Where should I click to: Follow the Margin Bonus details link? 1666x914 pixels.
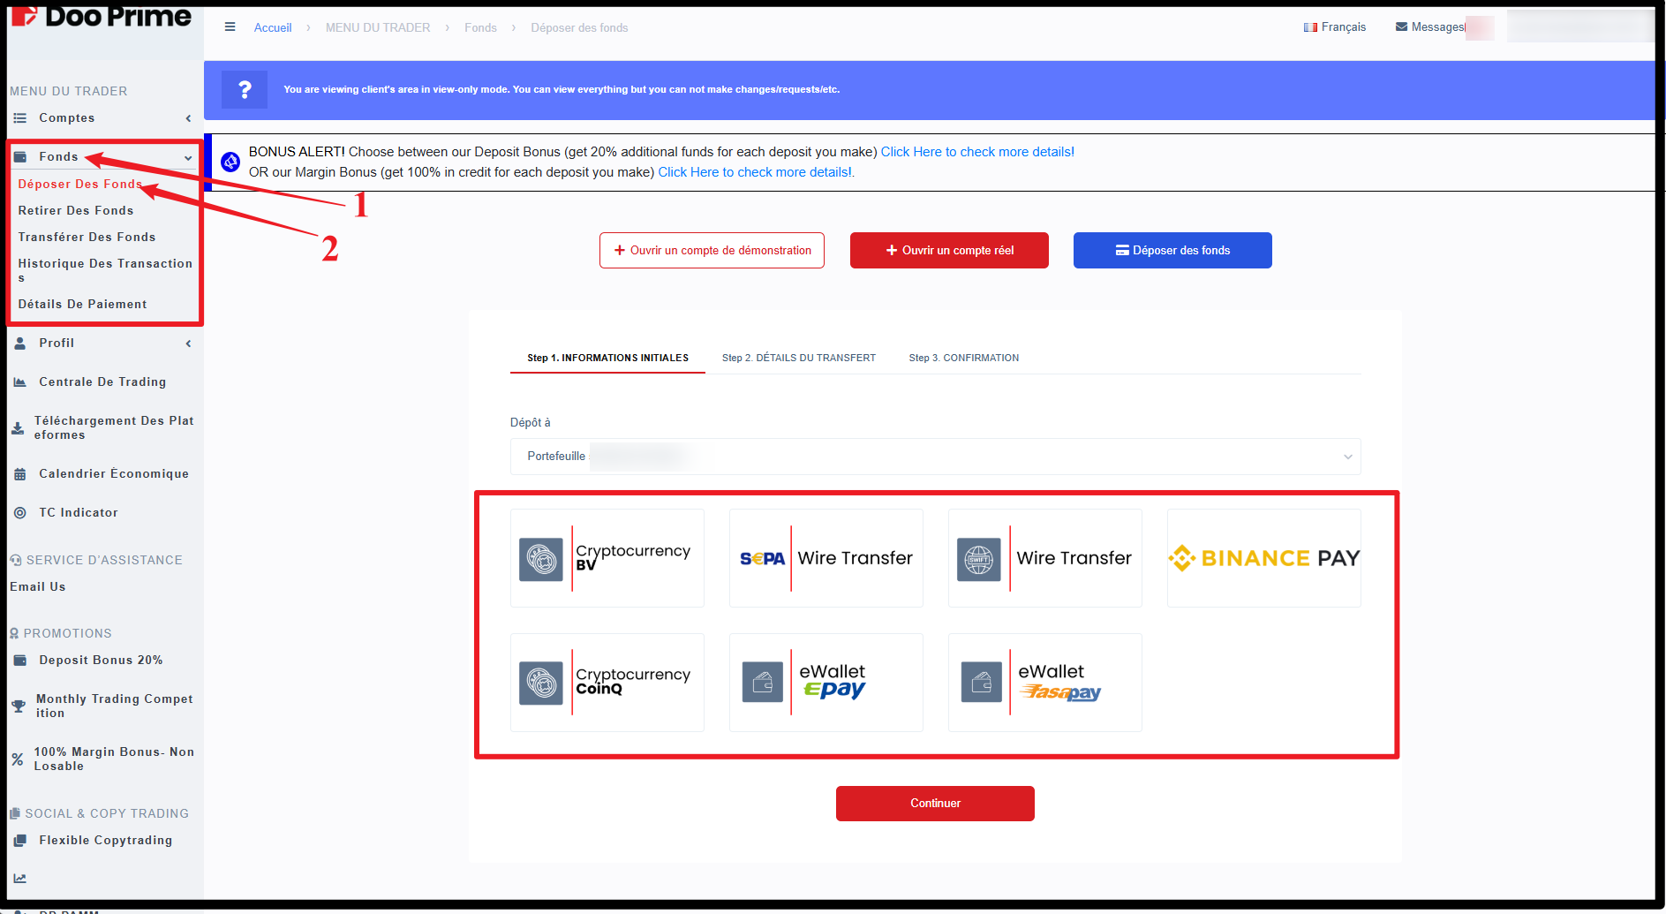click(756, 172)
